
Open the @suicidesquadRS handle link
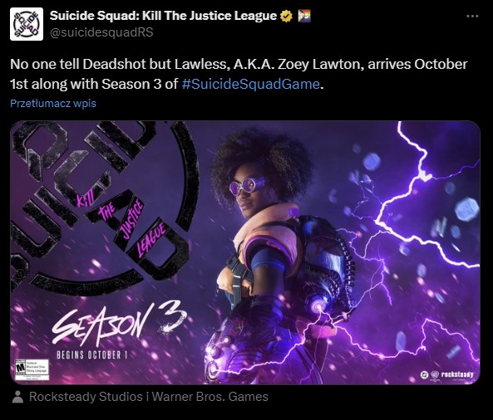(x=101, y=32)
